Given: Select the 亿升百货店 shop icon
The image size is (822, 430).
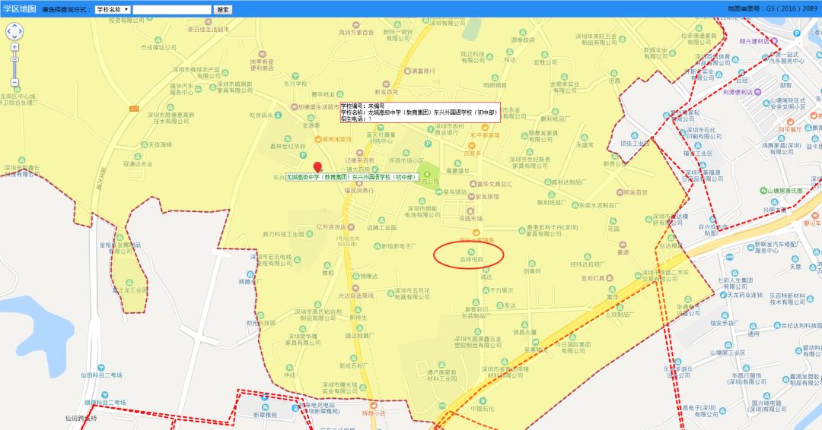Looking at the screenshot, I should [351, 227].
